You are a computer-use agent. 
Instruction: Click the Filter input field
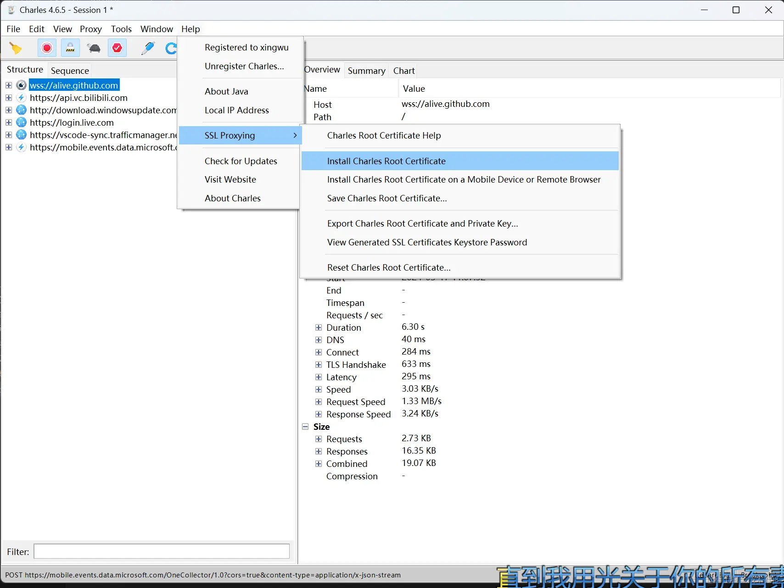pos(162,551)
